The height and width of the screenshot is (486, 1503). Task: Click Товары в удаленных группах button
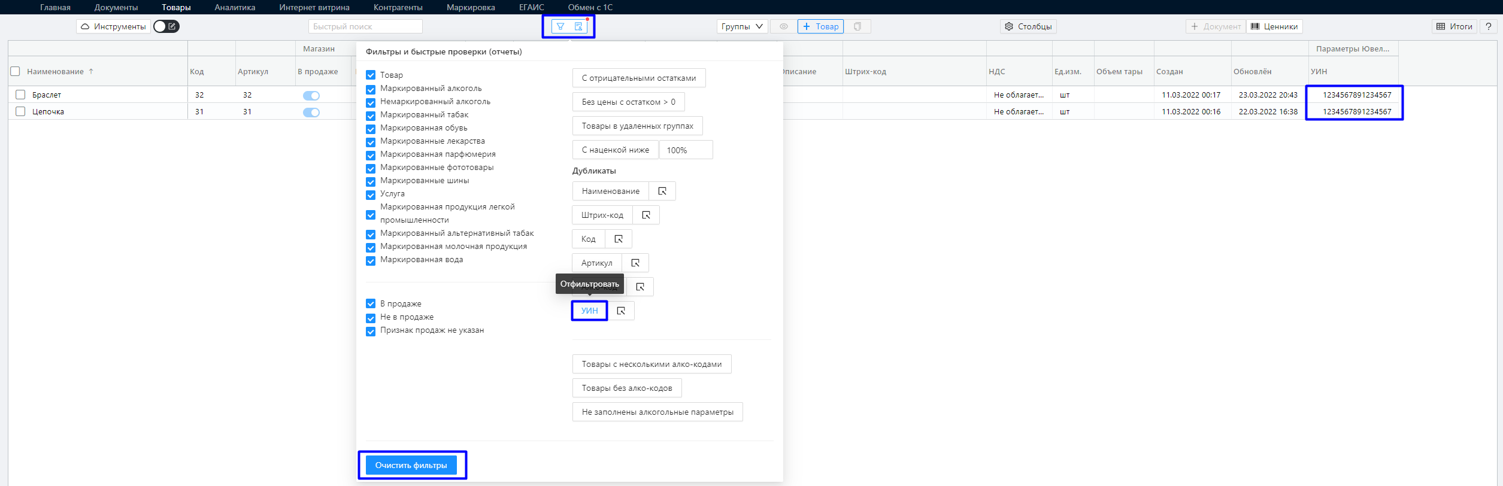(638, 126)
